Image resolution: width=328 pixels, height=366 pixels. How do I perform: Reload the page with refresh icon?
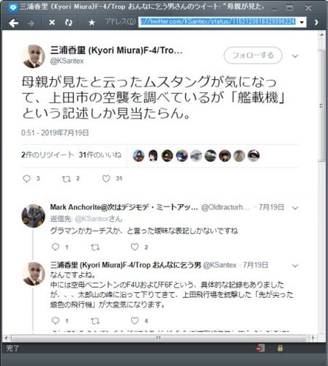(69, 23)
